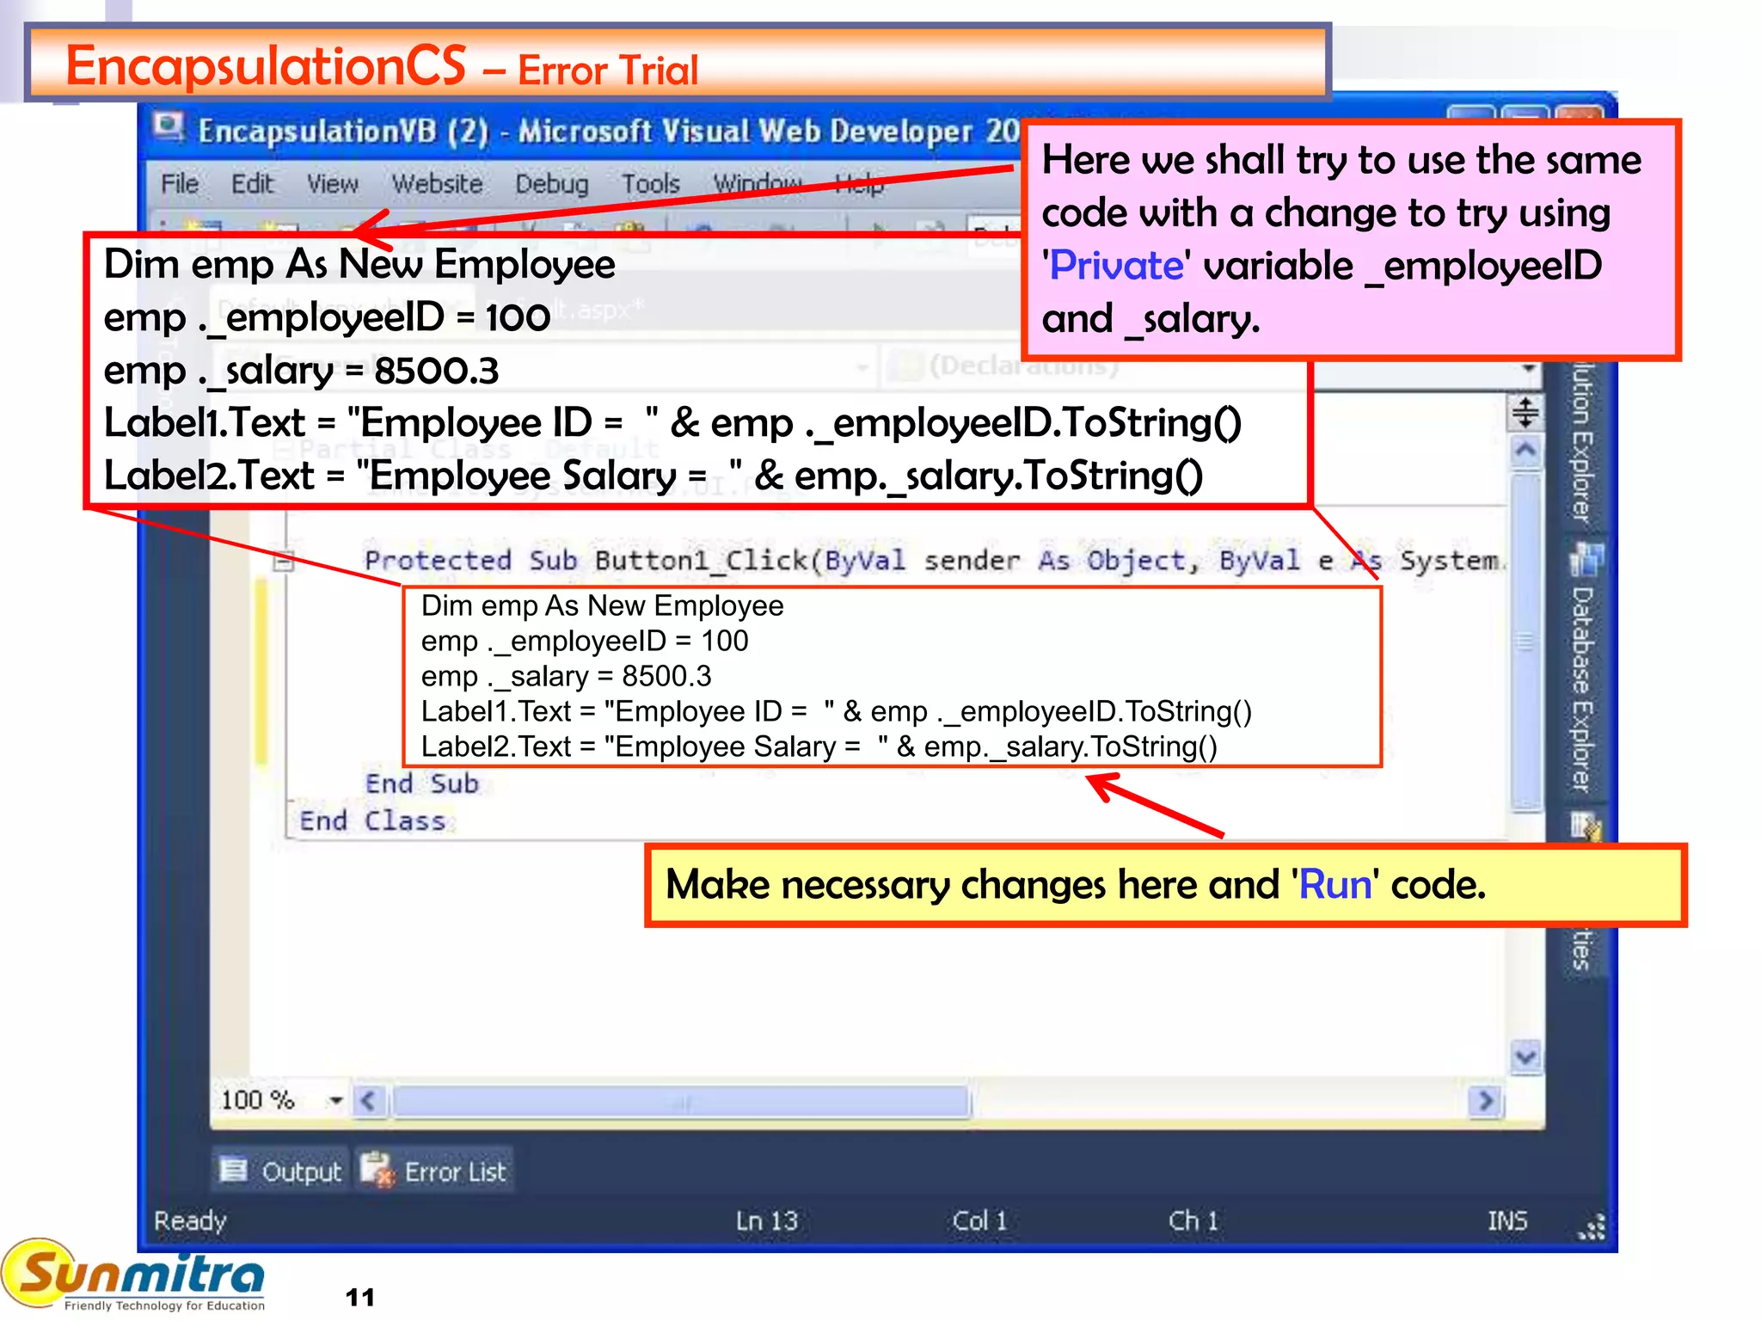Open the File menu
The height and width of the screenshot is (1321, 1761).
[x=180, y=184]
